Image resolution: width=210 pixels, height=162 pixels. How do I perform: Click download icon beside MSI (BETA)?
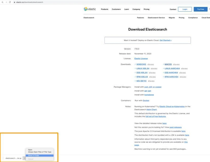(135, 81)
